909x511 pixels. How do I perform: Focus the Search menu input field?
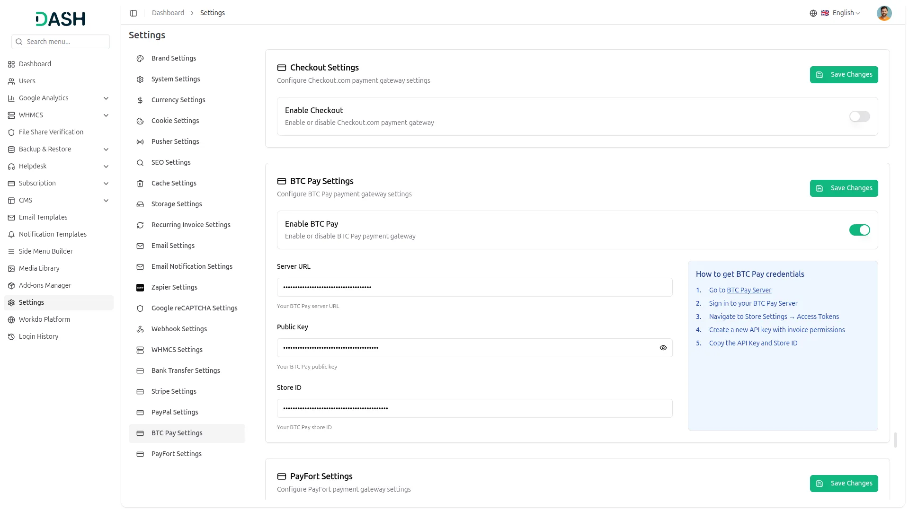61,42
